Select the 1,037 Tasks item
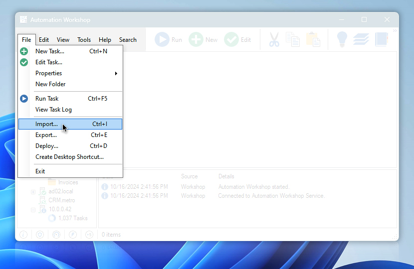This screenshot has height=269, width=414. click(x=68, y=218)
